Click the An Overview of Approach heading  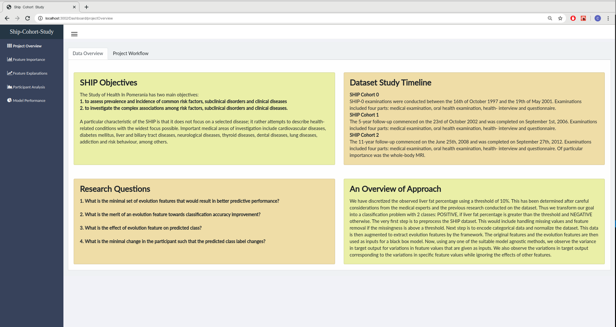(x=395, y=189)
